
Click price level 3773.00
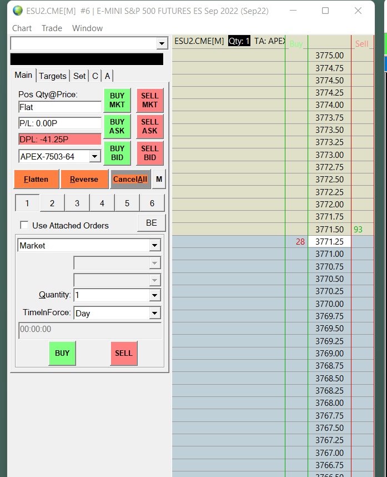(330, 155)
